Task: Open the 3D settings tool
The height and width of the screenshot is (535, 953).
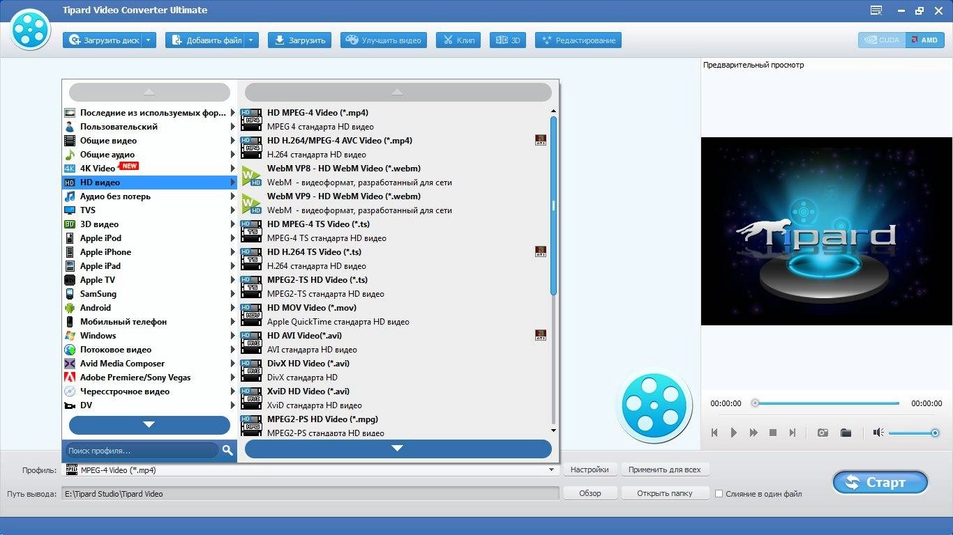Action: pyautogui.click(x=508, y=40)
